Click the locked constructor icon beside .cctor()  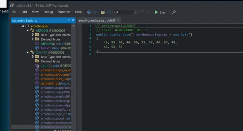pyautogui.click(x=37, y=66)
